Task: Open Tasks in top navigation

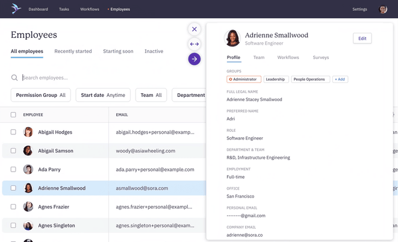Action: 64,9
